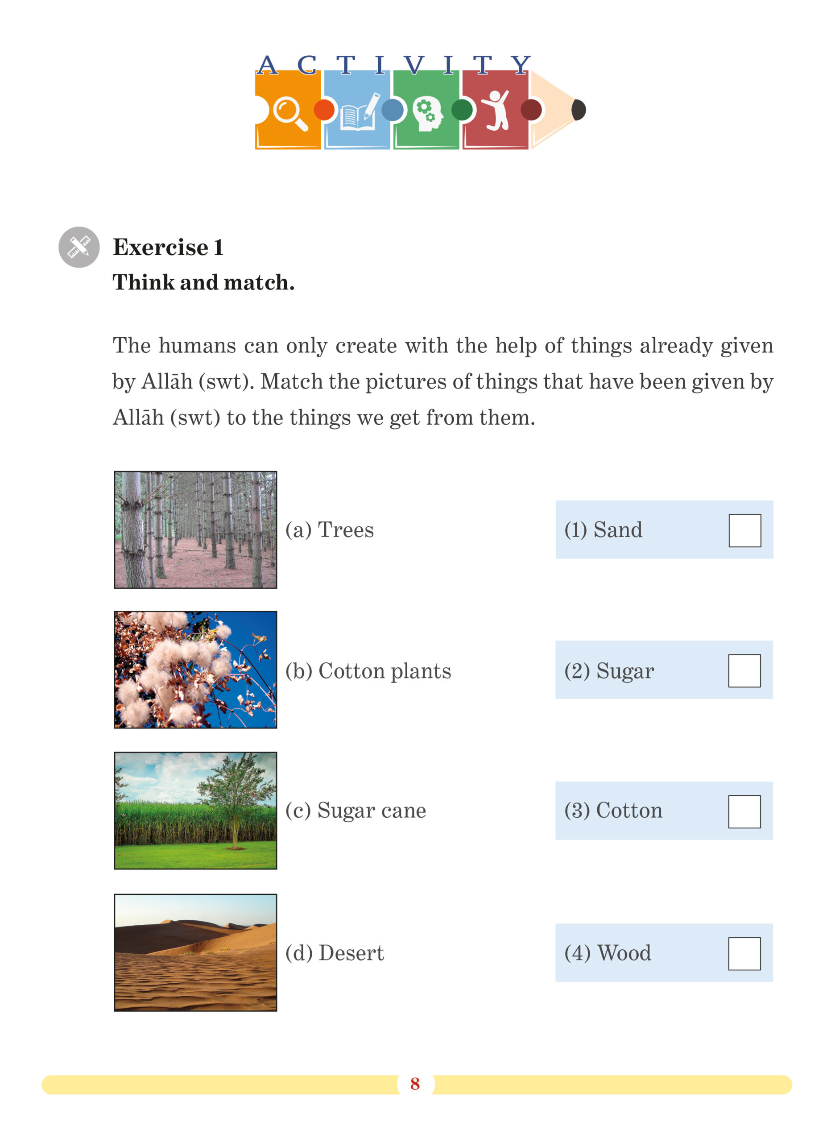Check the box next to Sugar
The width and height of the screenshot is (831, 1142).
click(744, 670)
